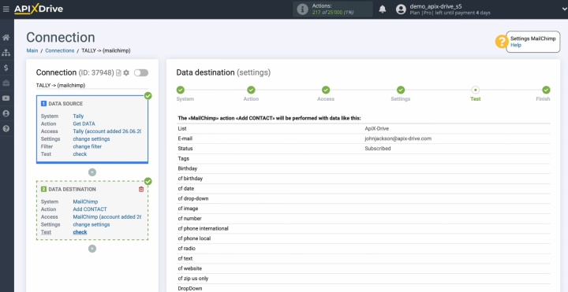Open the notifications bell
The image size is (568, 292).
point(383,9)
